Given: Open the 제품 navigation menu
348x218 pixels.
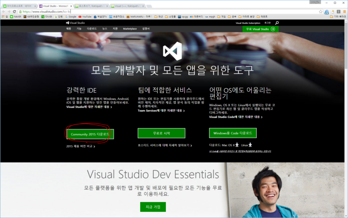Looking at the screenshot, I should [x=69, y=29].
